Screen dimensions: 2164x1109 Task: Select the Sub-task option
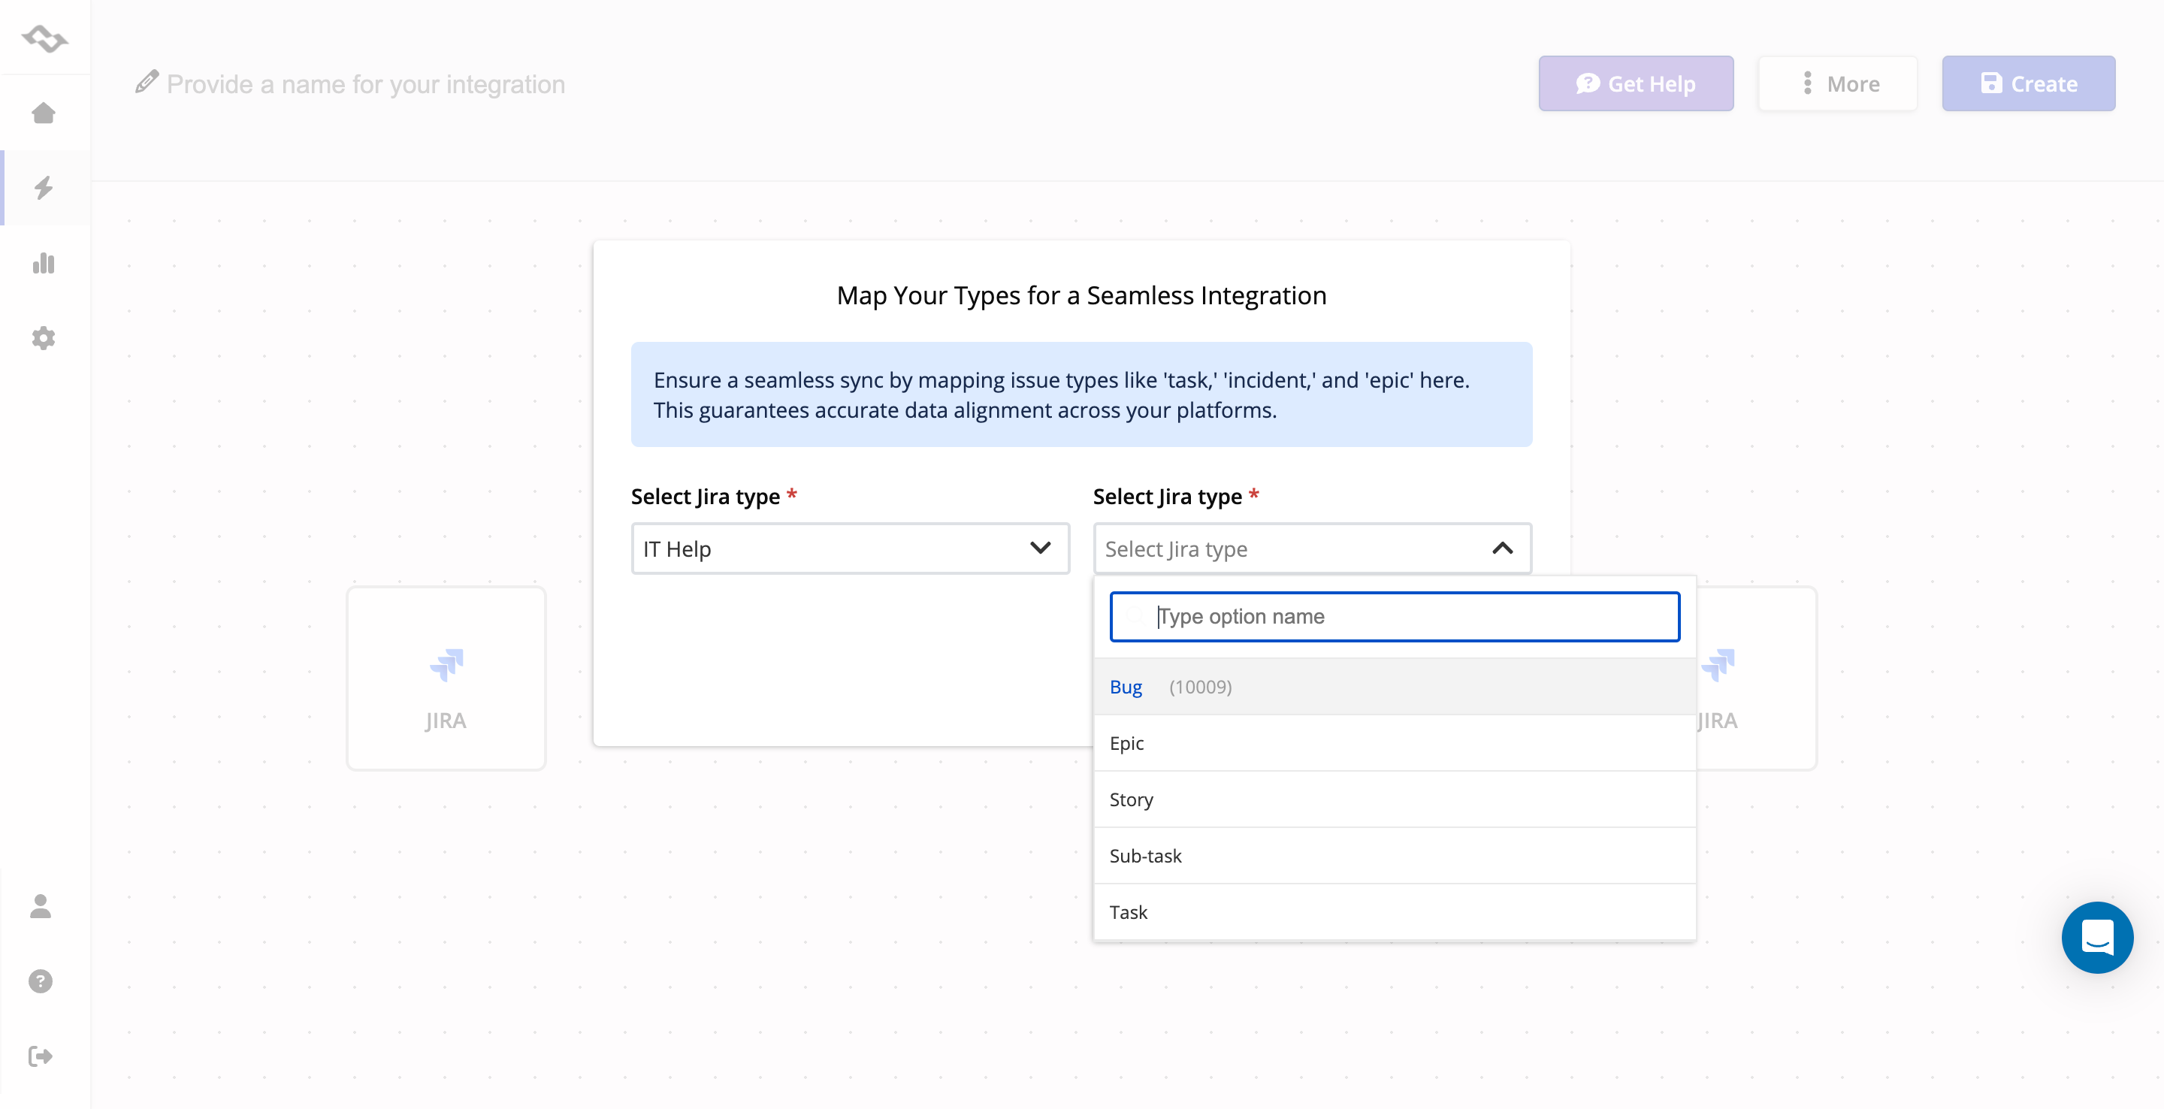coord(1395,855)
